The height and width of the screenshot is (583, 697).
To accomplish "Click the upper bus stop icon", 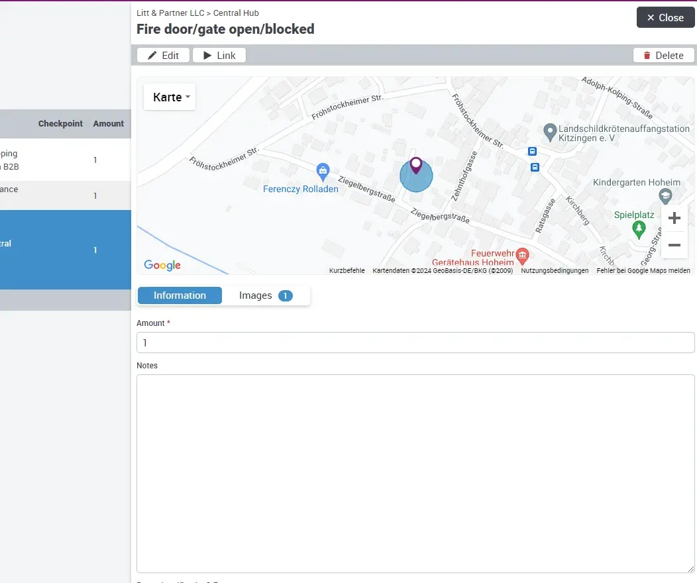I will point(532,151).
